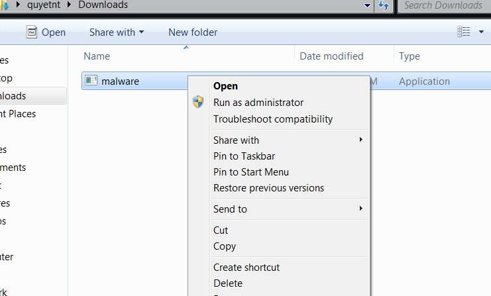The width and height of the screenshot is (491, 296).
Task: Click the UAC shield icon in context menu
Action: 198,103
